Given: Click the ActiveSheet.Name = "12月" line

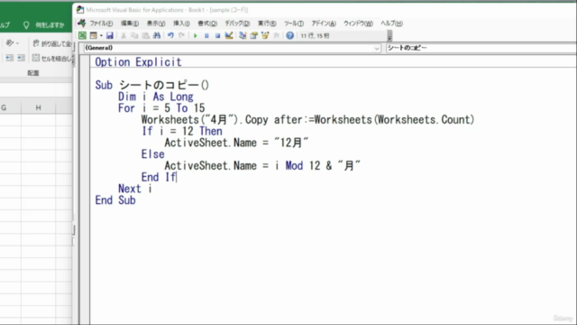Looking at the screenshot, I should [x=236, y=143].
